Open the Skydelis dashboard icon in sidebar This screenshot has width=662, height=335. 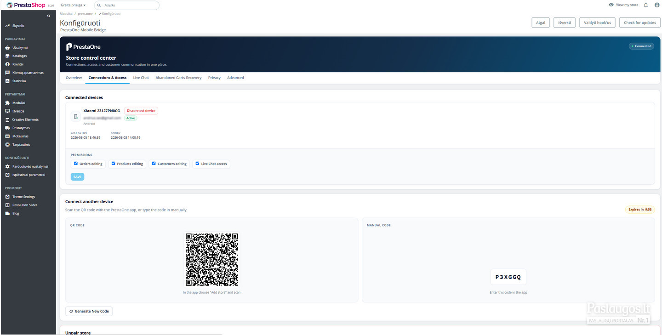click(x=7, y=26)
